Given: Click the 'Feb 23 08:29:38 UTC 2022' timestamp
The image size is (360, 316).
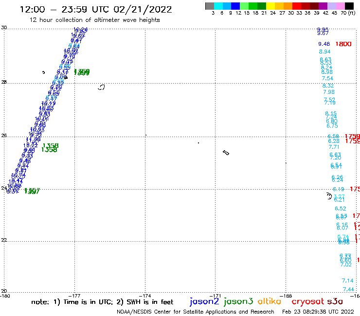Looking at the screenshot, I should coord(318,312).
